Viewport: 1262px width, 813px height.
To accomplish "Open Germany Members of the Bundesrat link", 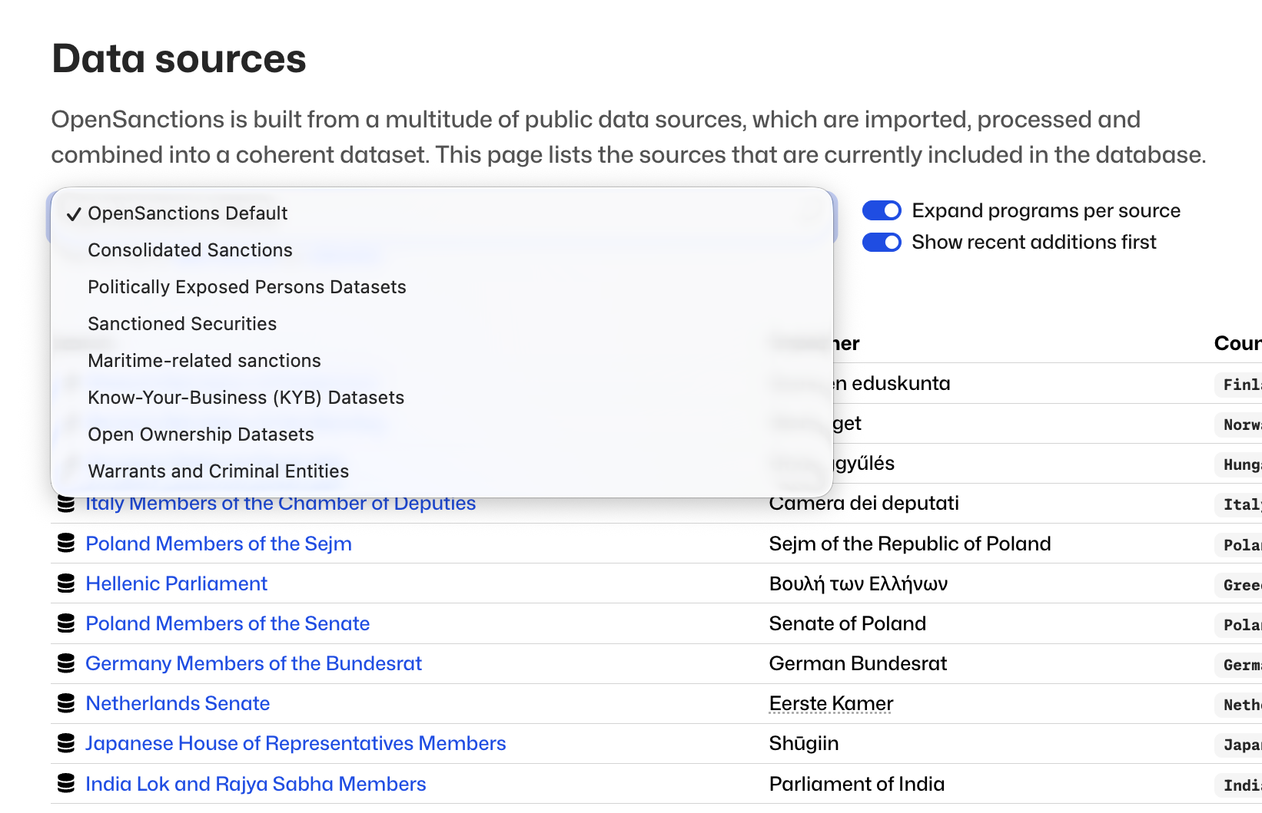I will point(254,663).
